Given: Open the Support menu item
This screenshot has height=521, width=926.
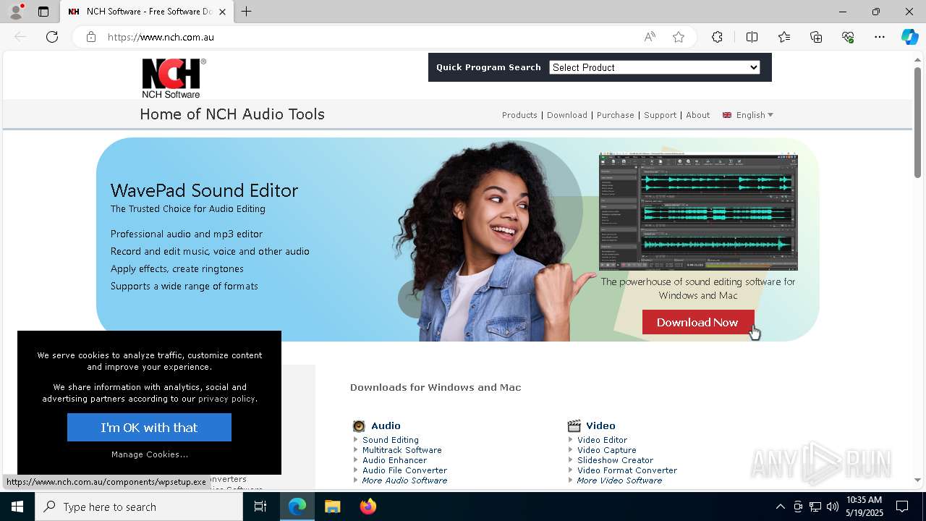Looking at the screenshot, I should tap(660, 115).
